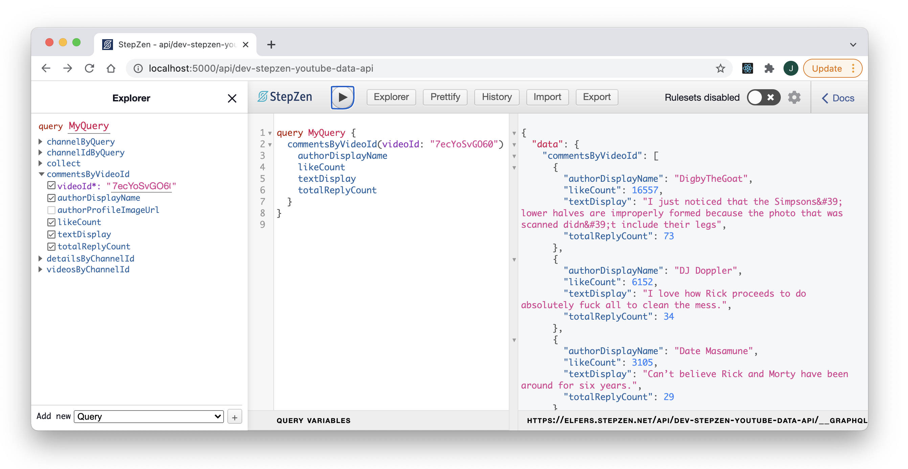Open the browser home page
The height and width of the screenshot is (469, 908).
tap(111, 68)
